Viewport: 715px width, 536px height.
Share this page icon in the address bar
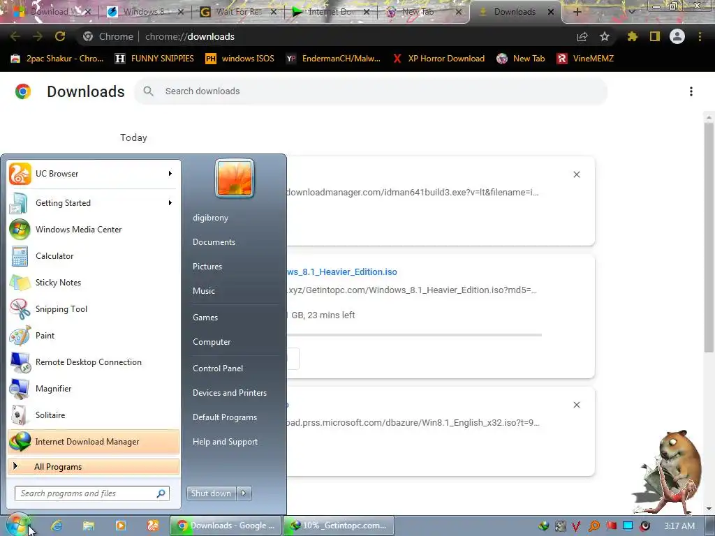point(582,36)
